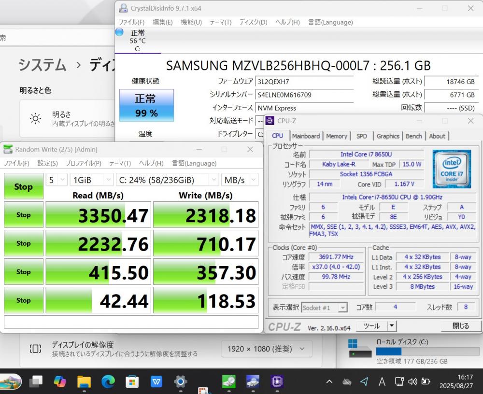This screenshot has width=483, height=394.
Task: Open the Bench tab in CPU-Z
Action: click(414, 136)
